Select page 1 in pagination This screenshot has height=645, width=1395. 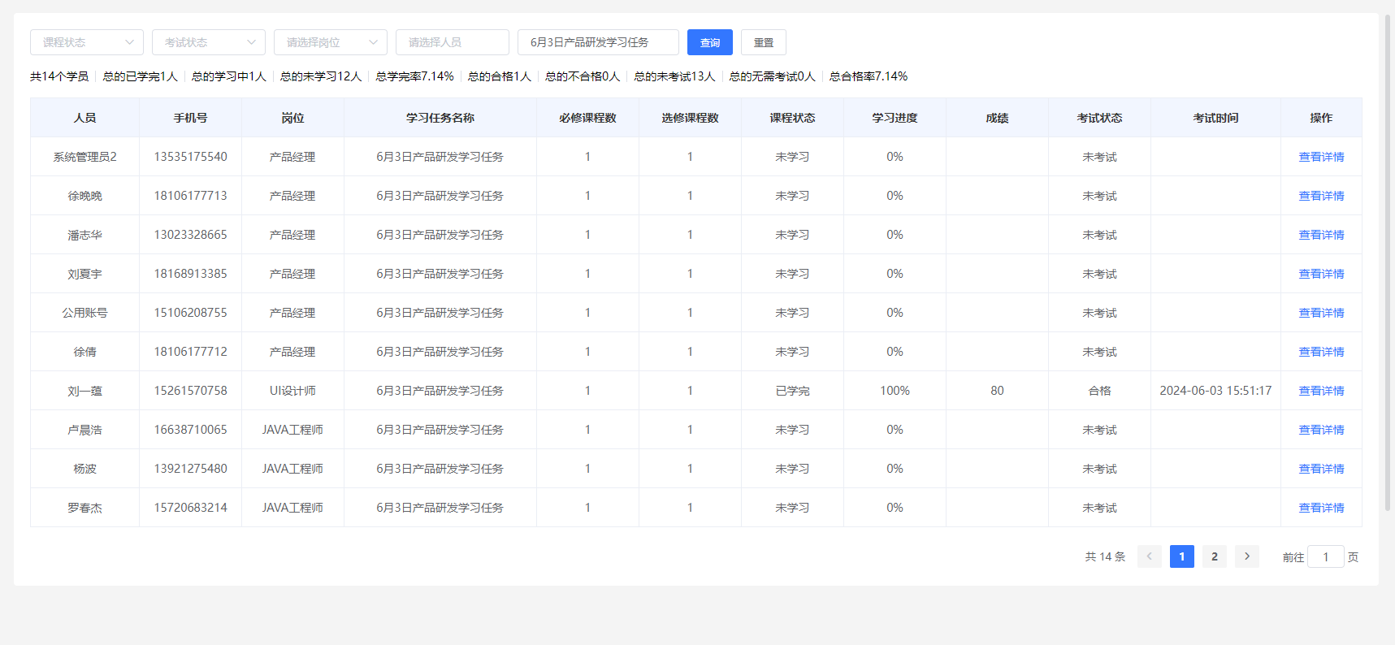click(x=1181, y=556)
